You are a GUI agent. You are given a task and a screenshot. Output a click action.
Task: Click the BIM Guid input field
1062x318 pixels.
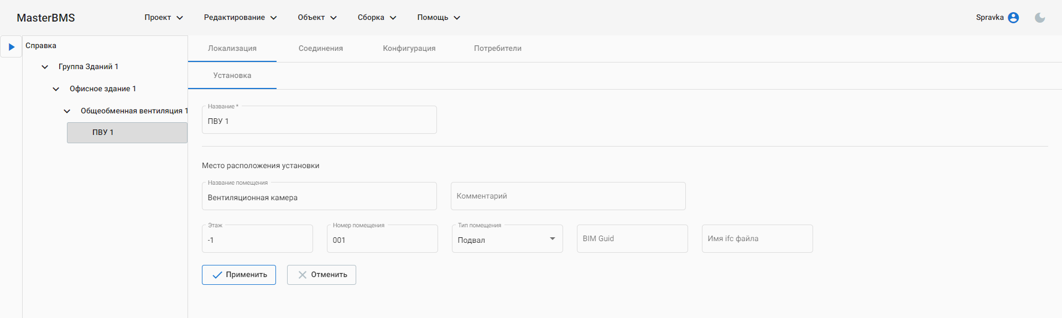coord(632,239)
